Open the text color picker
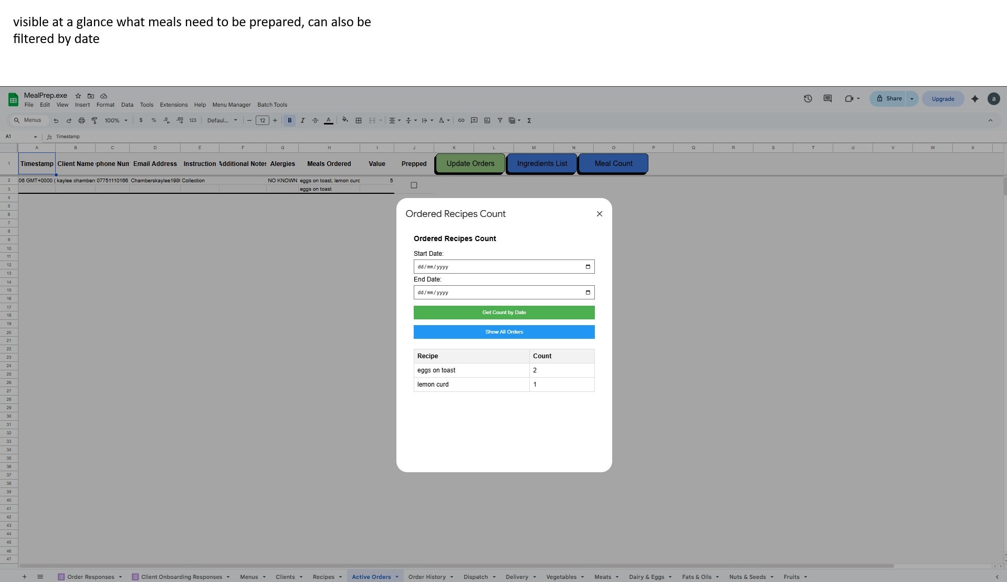 click(x=329, y=120)
